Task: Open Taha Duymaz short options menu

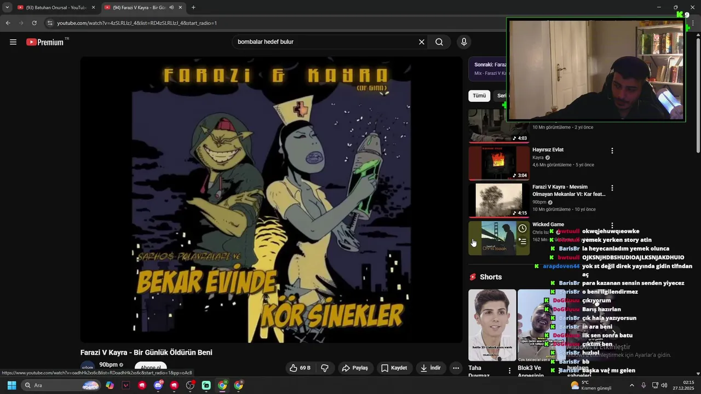Action: coord(510,371)
